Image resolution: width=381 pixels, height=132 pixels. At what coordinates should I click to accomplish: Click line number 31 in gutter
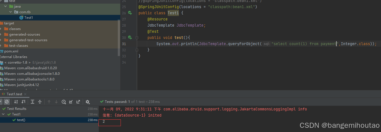pos(124,44)
